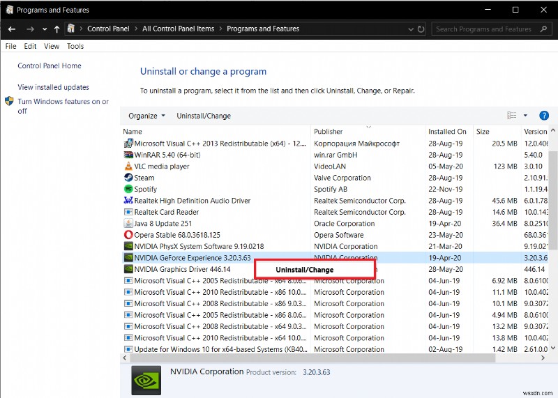Click the Realtek Card Reader icon

[x=128, y=212]
